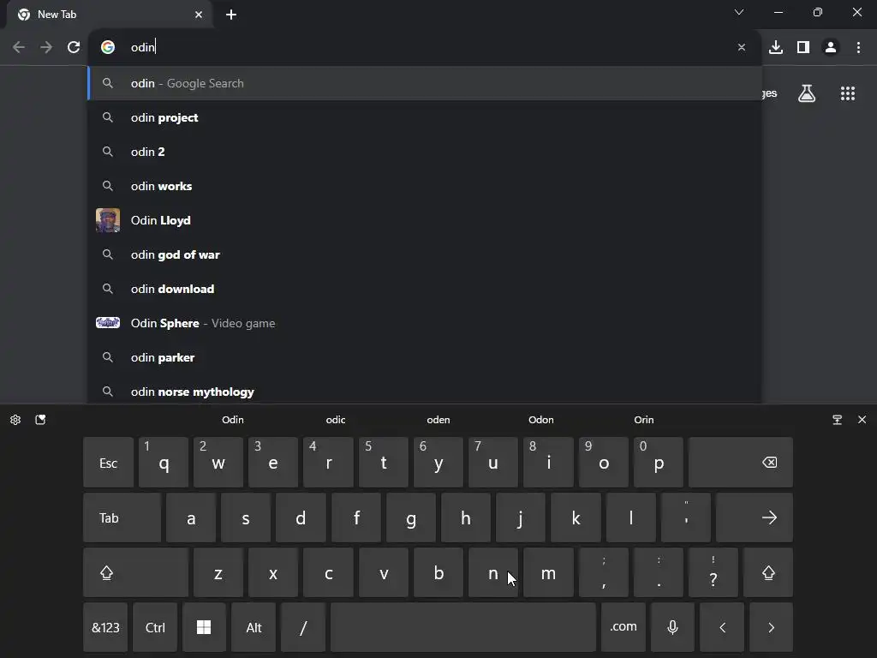This screenshot has height=658, width=877.
Task: Choose suggestion odin parker
Action: (x=425, y=357)
